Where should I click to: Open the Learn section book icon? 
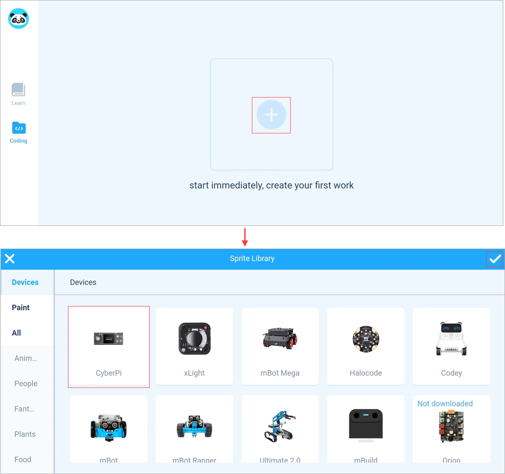[x=19, y=89]
